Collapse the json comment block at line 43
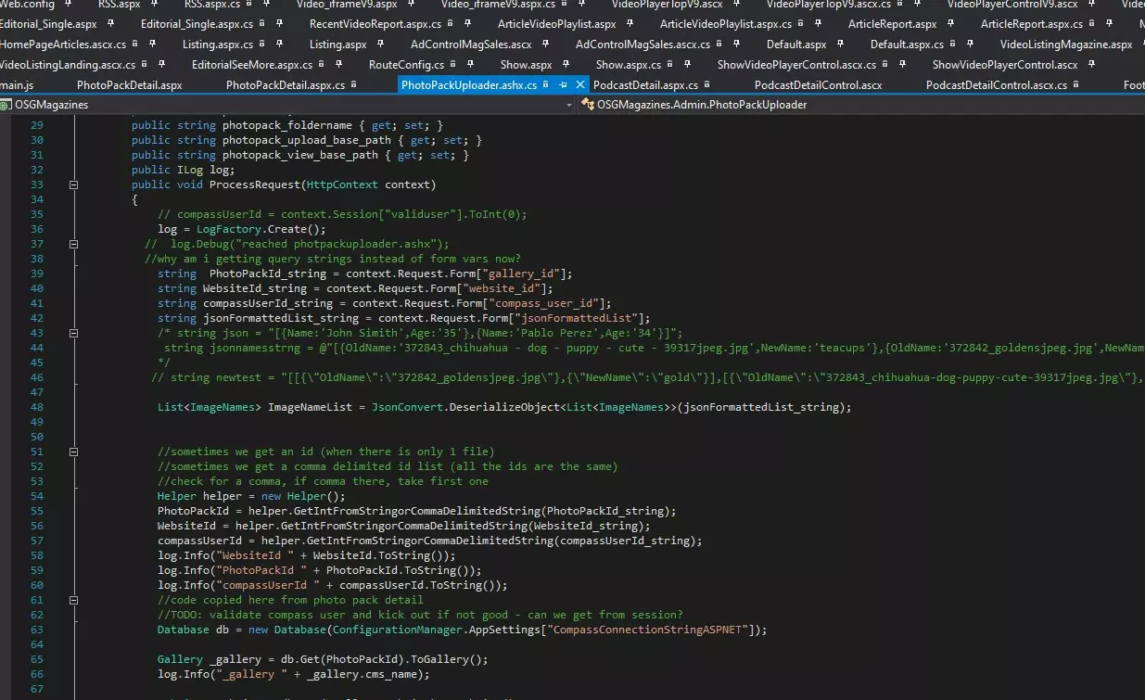The width and height of the screenshot is (1145, 700). pos(73,333)
